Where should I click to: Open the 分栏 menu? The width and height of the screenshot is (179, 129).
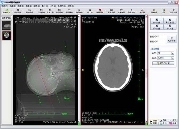(52, 6)
